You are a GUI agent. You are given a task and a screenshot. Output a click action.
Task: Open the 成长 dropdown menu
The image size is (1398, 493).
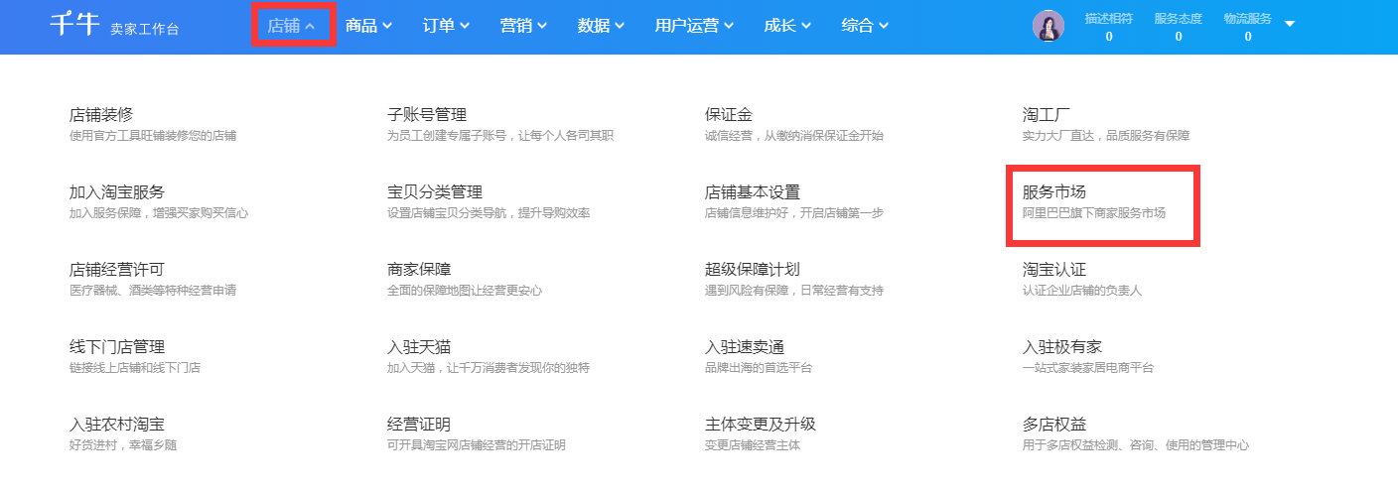(787, 26)
